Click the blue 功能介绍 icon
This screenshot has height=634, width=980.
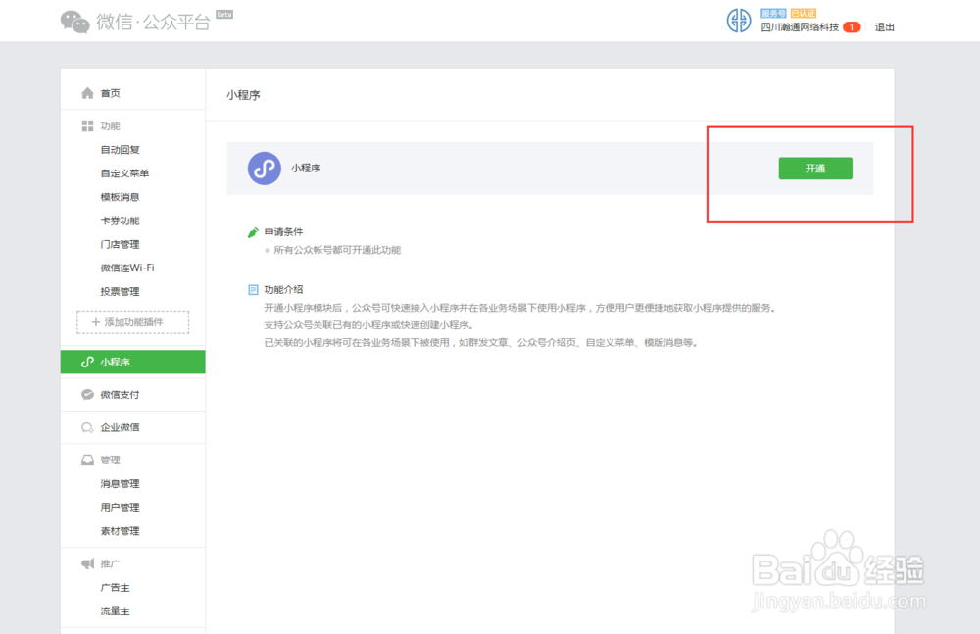tap(253, 288)
